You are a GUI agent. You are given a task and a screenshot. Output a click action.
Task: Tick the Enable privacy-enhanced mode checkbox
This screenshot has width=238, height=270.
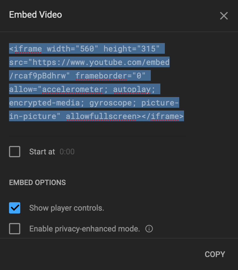pyautogui.click(x=15, y=229)
